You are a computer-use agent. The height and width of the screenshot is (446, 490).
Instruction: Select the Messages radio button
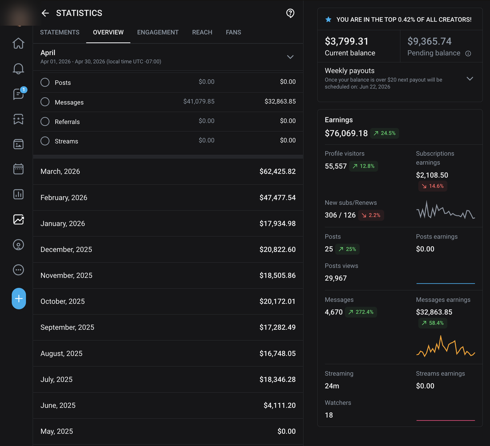[x=45, y=102]
